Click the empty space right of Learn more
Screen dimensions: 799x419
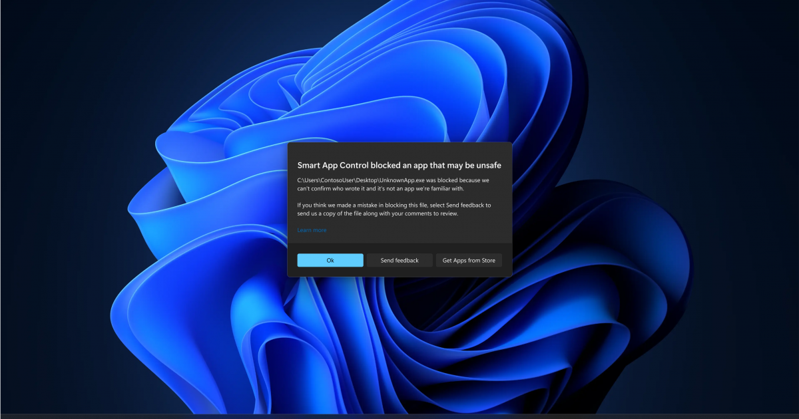(x=413, y=230)
